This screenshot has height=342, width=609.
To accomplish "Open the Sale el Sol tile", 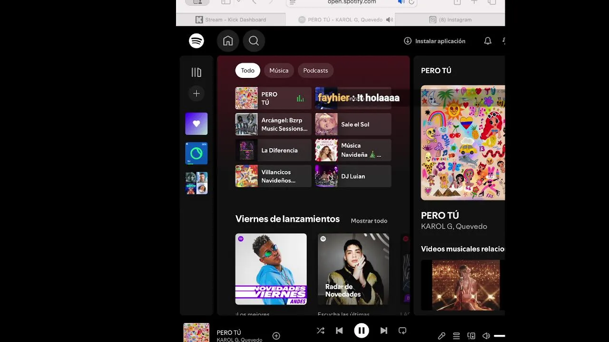I will click(x=353, y=124).
